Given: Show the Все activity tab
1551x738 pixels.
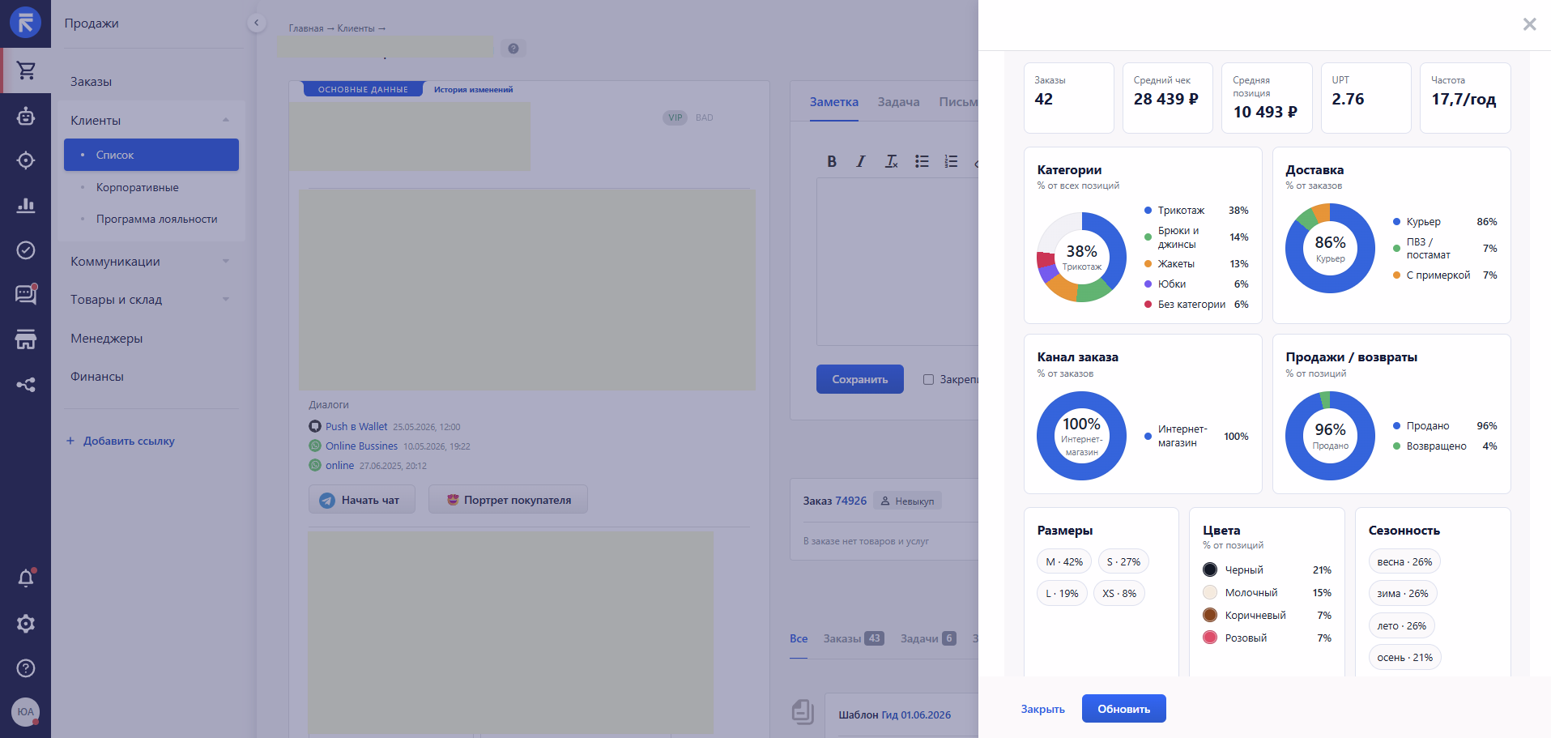Looking at the screenshot, I should pyautogui.click(x=799, y=638).
